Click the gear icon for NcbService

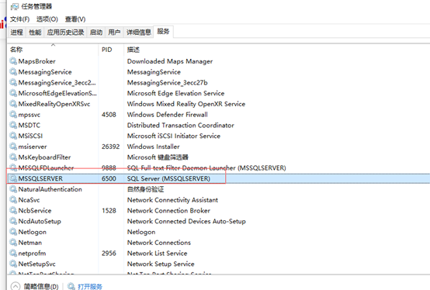coord(13,210)
